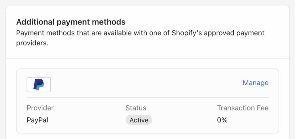Screen dimensions: 295x139
Task: Click the Status column label
Action: click(x=136, y=108)
